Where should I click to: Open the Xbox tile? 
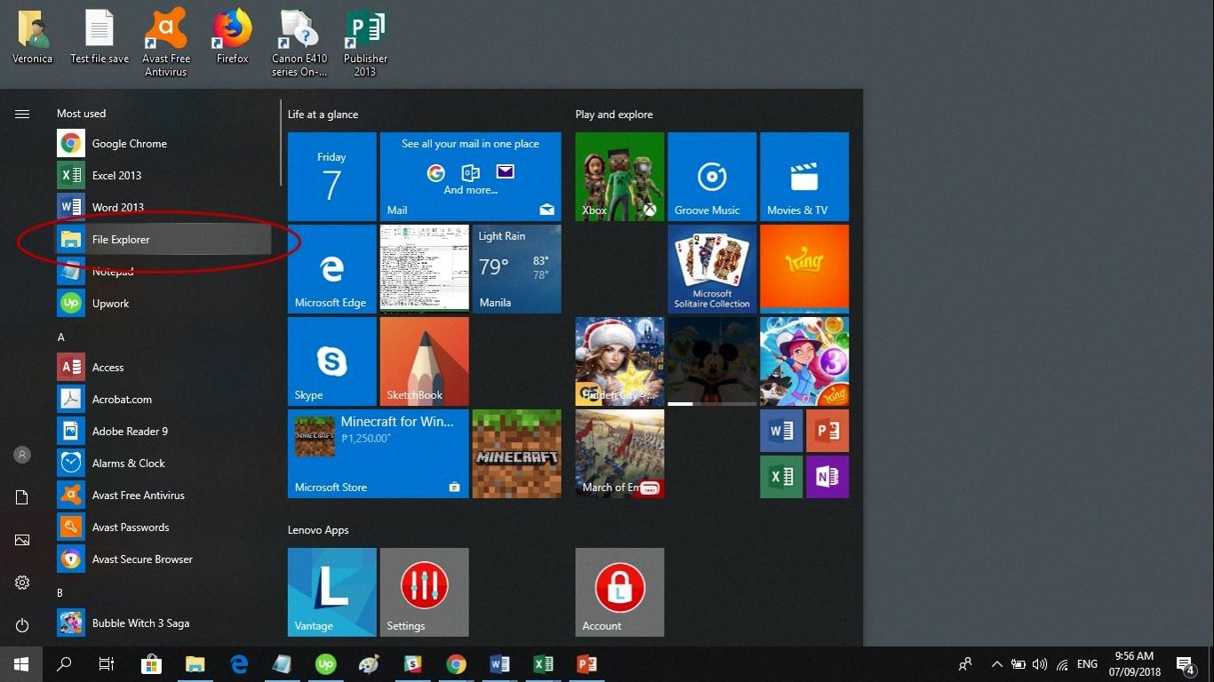tap(619, 177)
